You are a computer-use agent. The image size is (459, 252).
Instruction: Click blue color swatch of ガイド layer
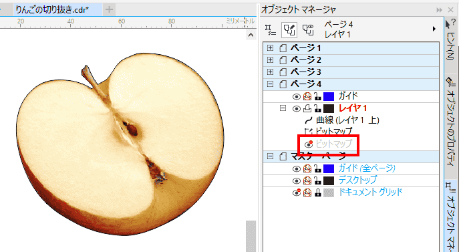tap(329, 96)
